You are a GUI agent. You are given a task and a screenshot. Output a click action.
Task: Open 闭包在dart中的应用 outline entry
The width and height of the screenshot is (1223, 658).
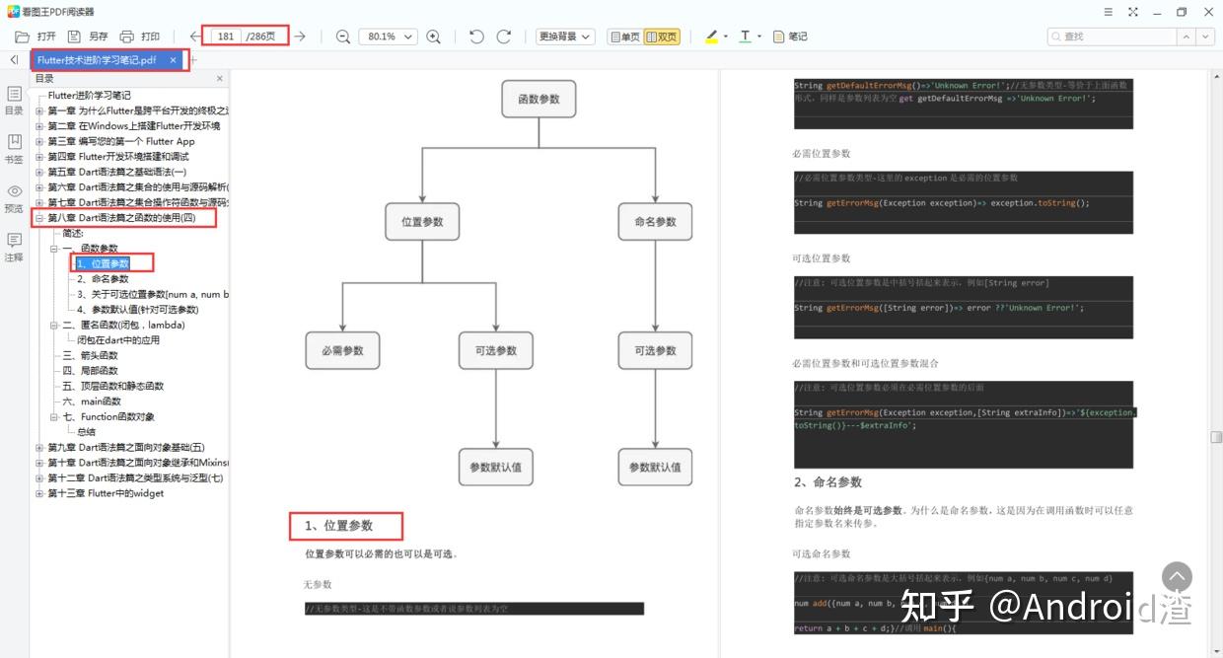pyautogui.click(x=118, y=340)
